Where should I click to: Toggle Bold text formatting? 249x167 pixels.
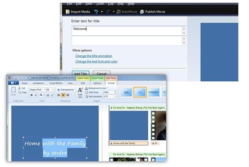[x=32, y=95]
